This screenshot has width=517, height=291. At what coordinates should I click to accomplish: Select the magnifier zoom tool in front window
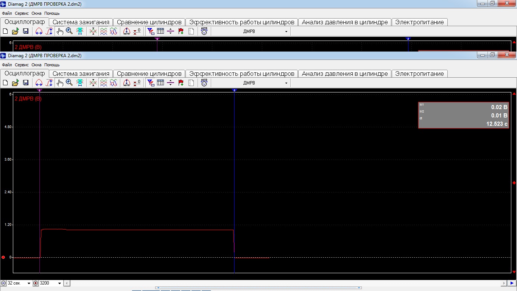[69, 83]
